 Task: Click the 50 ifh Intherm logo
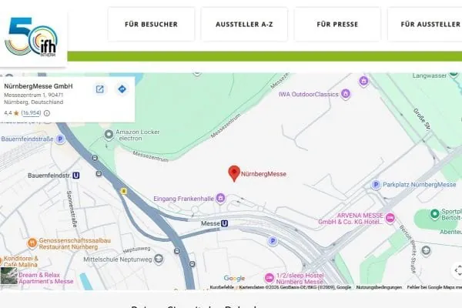32,37
